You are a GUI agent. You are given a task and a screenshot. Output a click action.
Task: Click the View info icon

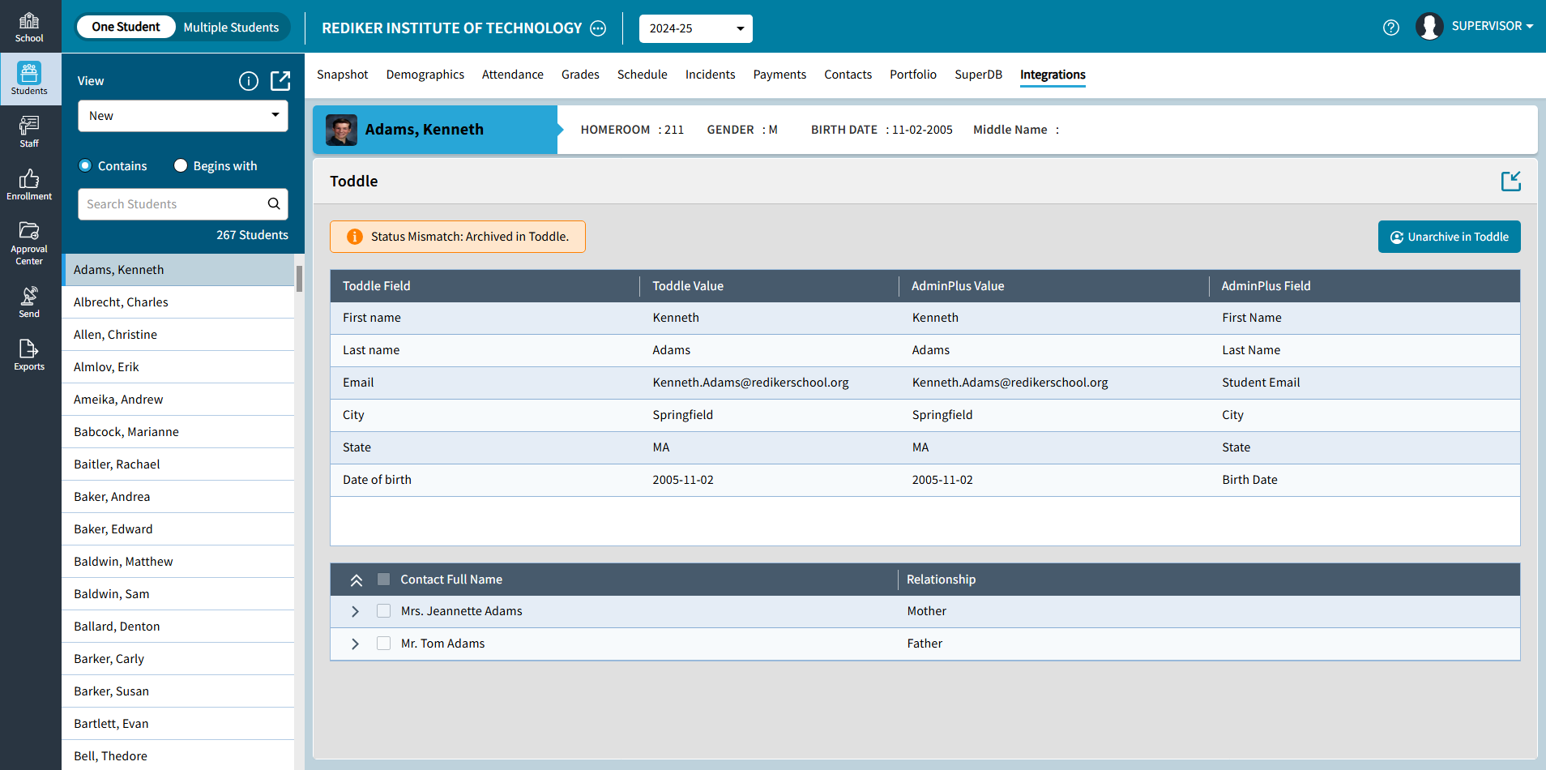[x=249, y=81]
